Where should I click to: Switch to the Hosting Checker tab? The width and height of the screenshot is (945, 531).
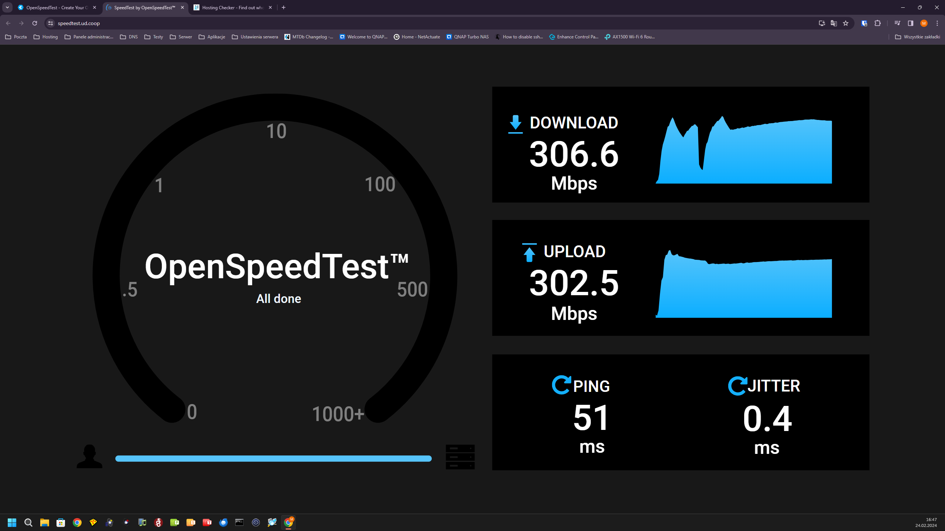coord(233,7)
